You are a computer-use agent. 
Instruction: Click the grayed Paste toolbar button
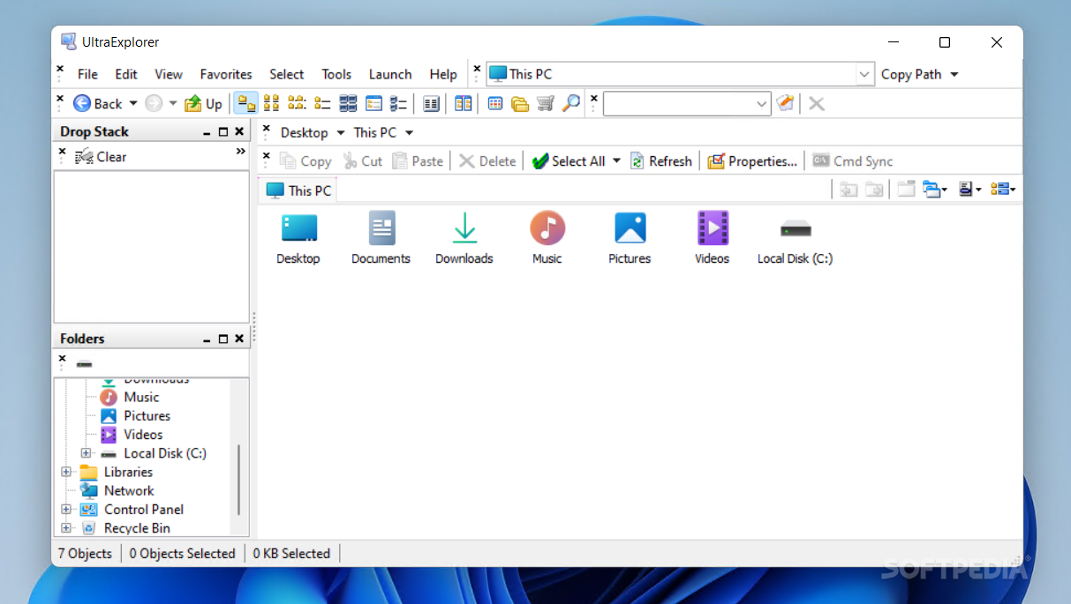[x=418, y=160]
